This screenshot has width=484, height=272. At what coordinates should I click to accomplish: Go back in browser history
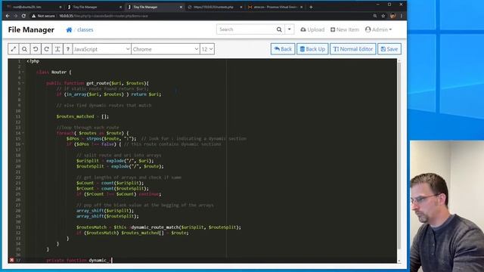point(8,16)
